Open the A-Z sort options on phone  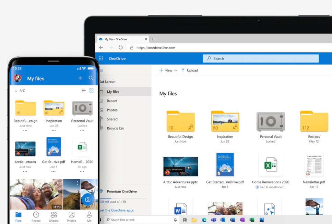pyautogui.click(x=20, y=91)
